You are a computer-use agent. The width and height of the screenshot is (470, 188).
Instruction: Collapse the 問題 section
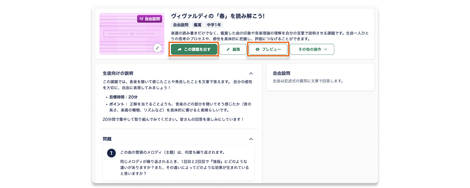(x=251, y=139)
